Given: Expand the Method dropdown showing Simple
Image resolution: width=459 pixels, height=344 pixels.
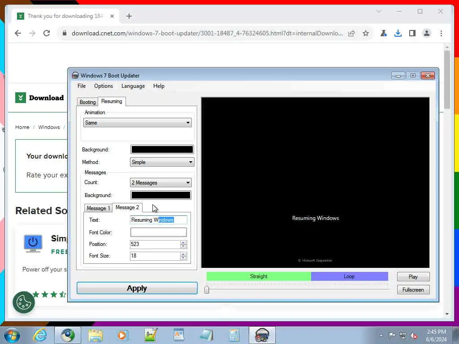Looking at the screenshot, I should pos(162,162).
